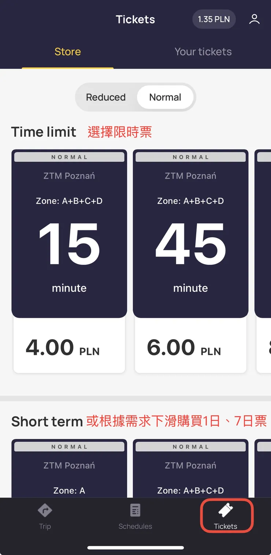The width and height of the screenshot is (271, 555).
Task: Select the 45 minute ticket card
Action: [190, 242]
